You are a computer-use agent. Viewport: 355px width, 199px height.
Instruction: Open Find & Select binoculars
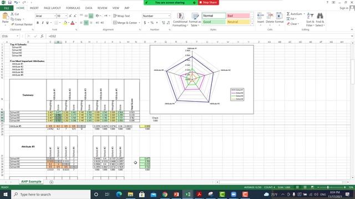(x=320, y=20)
